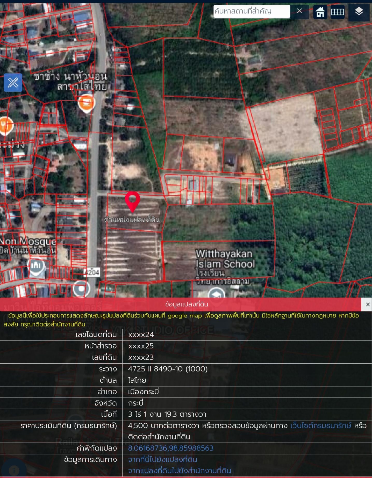Open the measurement ruler-pencil tool
This screenshot has height=478, width=372.
(13, 83)
